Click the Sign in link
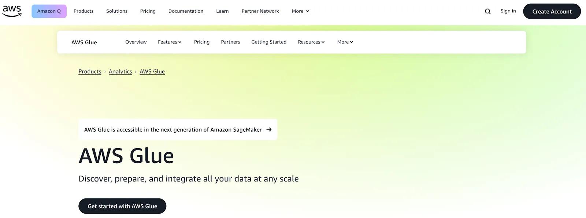586x218 pixels. coord(508,11)
